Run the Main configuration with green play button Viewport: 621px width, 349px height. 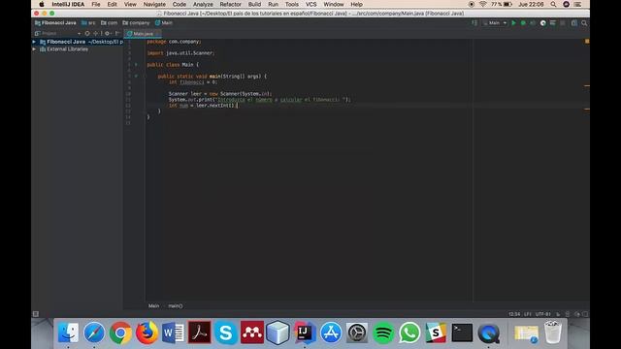pyautogui.click(x=513, y=23)
